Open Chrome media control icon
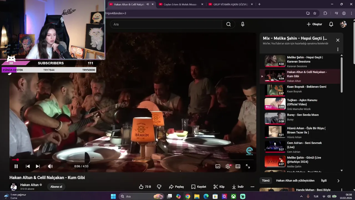Screen dimensions: 355x200 pyautogui.click(x=336, y=13)
